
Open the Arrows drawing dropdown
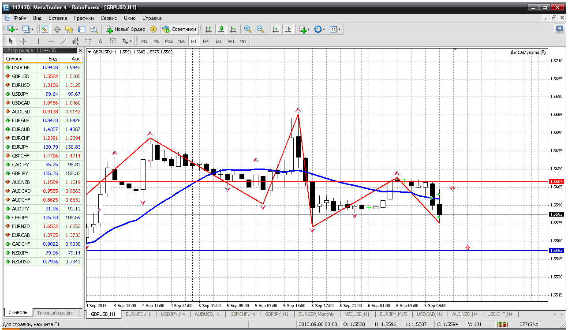[127, 41]
